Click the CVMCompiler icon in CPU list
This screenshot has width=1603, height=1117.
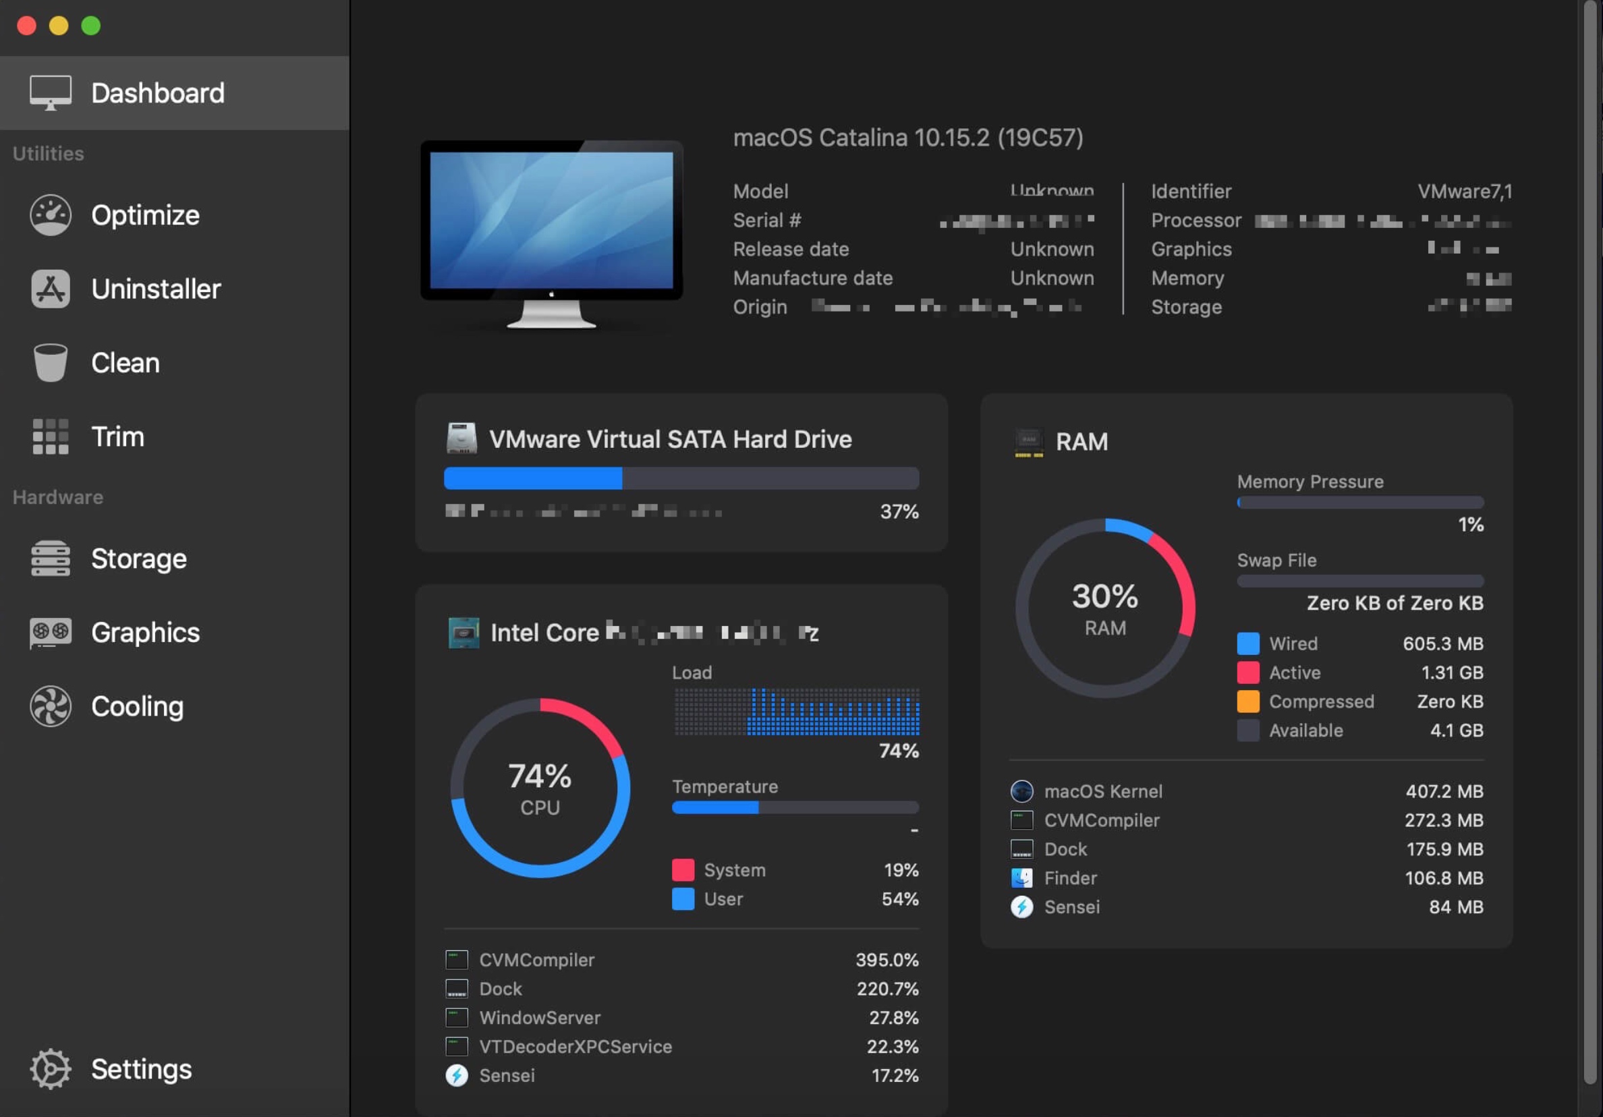click(457, 960)
